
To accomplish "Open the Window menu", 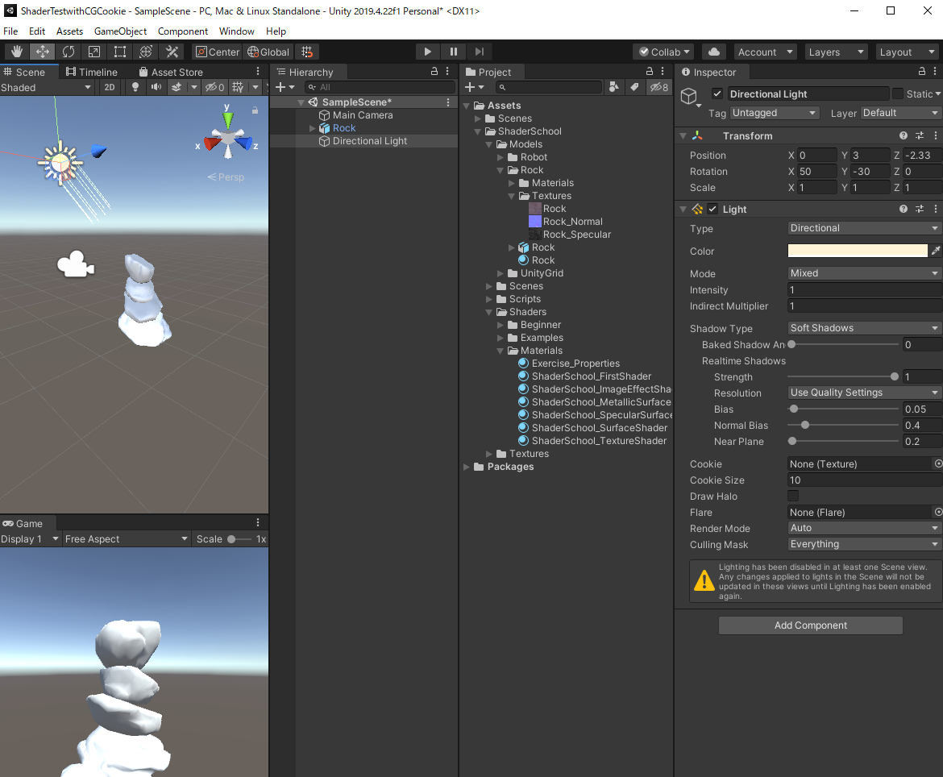I will click(x=236, y=31).
